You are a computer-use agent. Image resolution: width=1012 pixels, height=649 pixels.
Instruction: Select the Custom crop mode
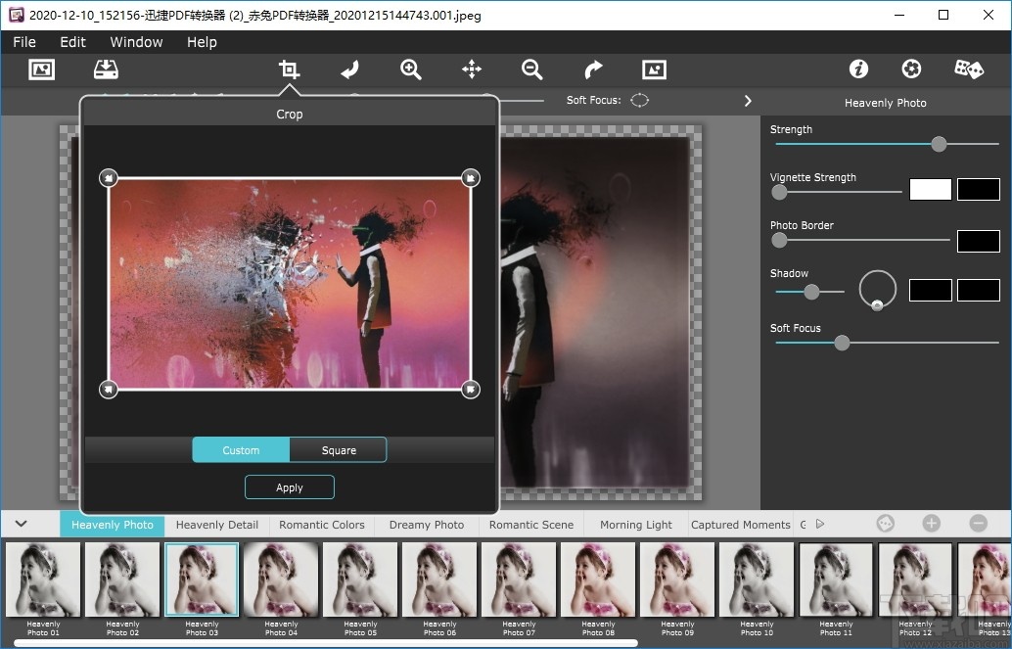(241, 450)
